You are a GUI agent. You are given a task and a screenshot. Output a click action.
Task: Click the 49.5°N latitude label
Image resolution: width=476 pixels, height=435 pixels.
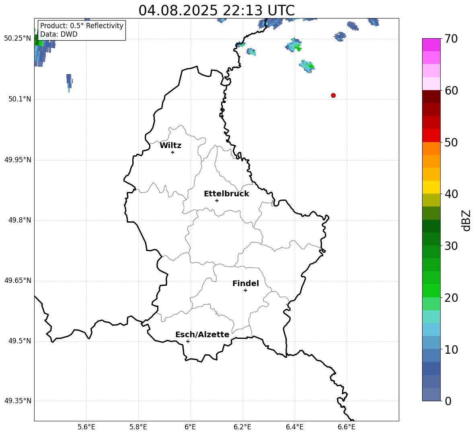(19, 341)
